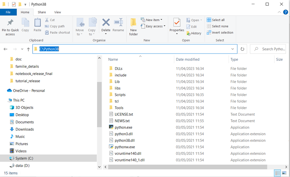Sort files by Date modified column
The width and height of the screenshot is (290, 177).
(x=188, y=59)
